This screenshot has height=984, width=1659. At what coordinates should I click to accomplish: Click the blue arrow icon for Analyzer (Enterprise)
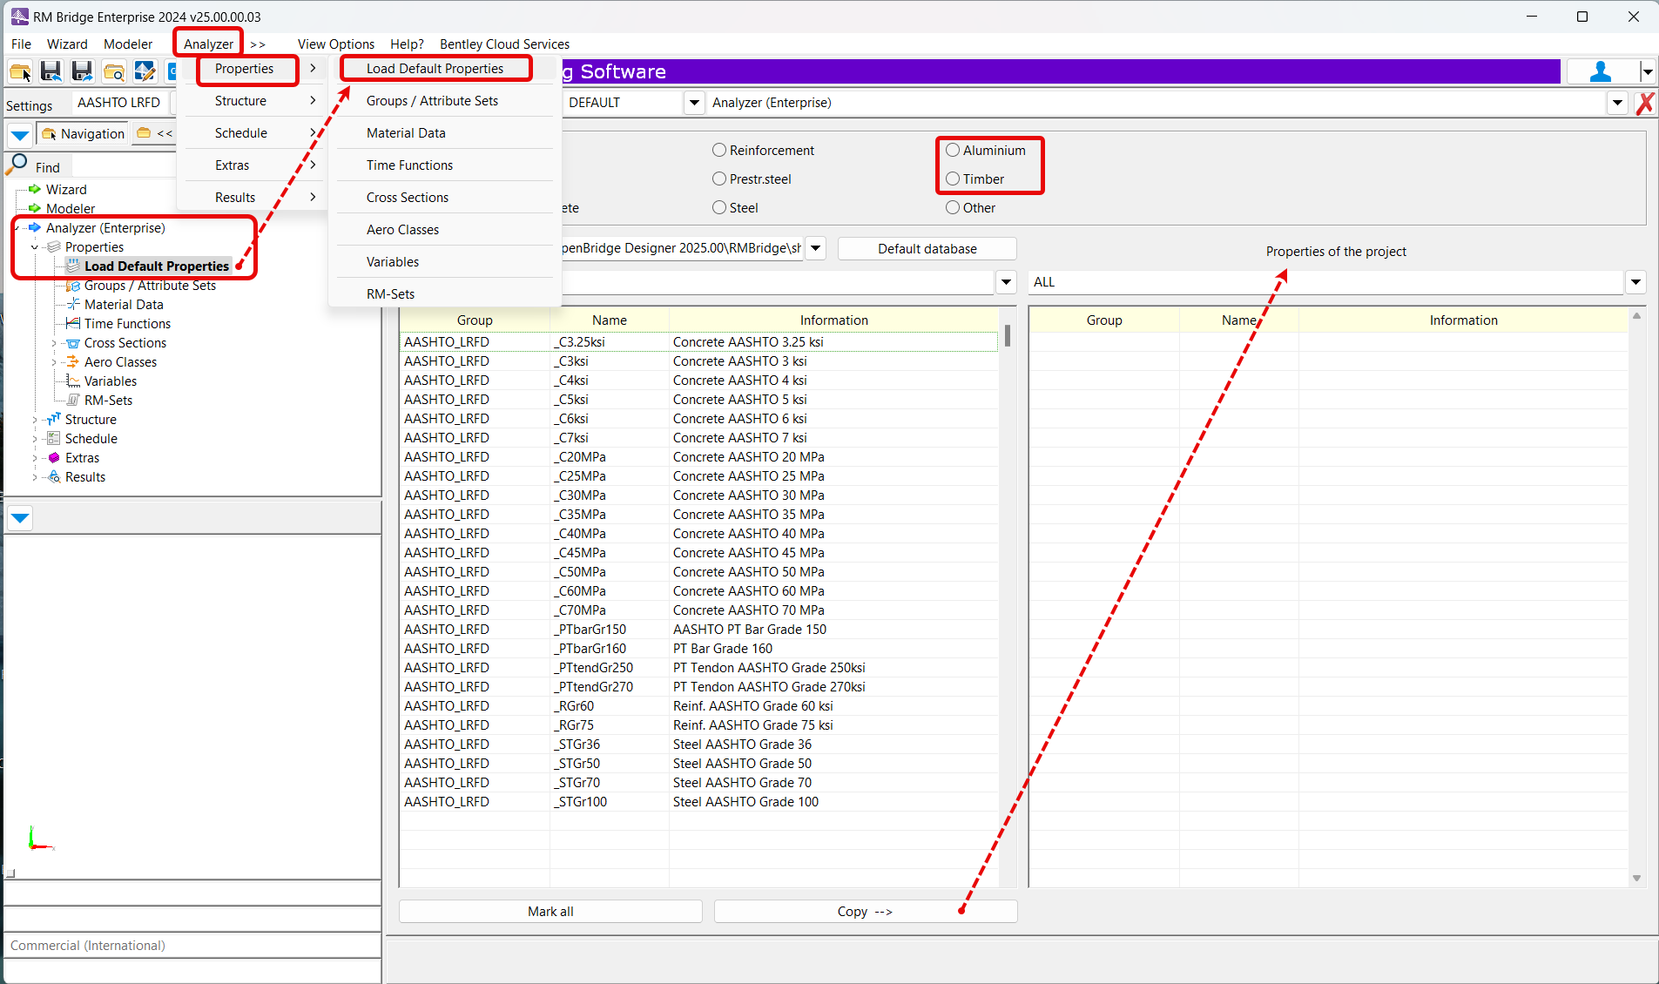35,227
